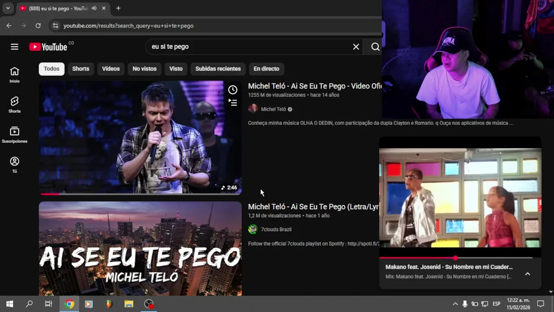
Task: Click the 2:46 duration badge
Action: (229, 188)
